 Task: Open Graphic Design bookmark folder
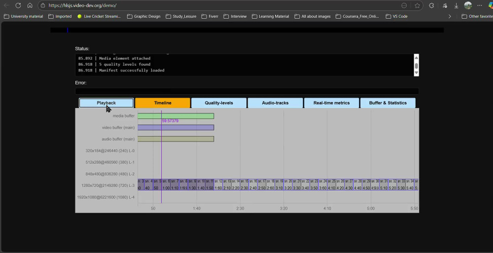143,16
